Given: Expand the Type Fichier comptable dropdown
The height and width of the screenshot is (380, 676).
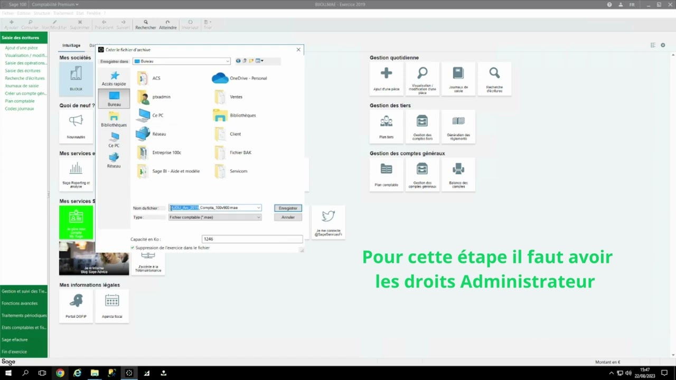Looking at the screenshot, I should pos(258,217).
